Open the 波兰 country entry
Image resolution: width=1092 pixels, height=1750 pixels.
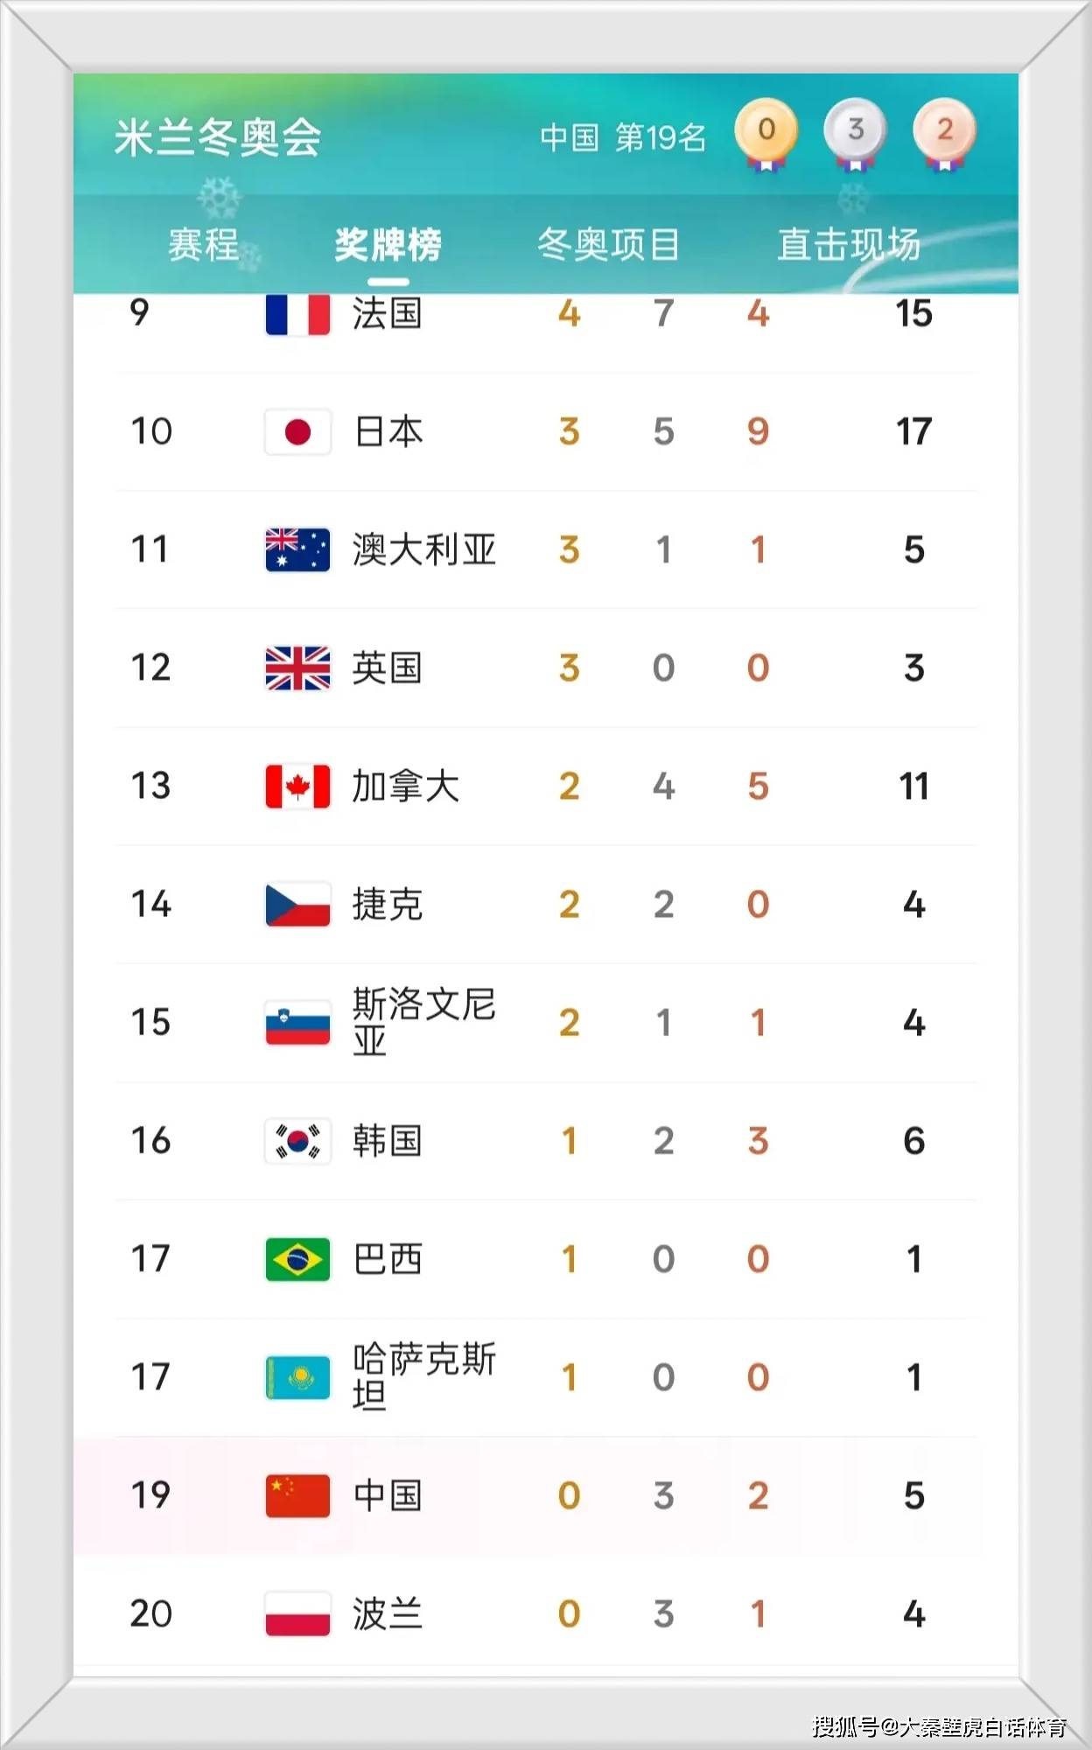387,1613
